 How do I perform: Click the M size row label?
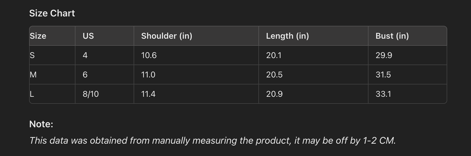(33, 75)
